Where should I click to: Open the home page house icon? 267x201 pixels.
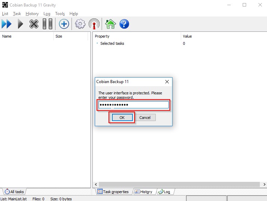(x=110, y=24)
